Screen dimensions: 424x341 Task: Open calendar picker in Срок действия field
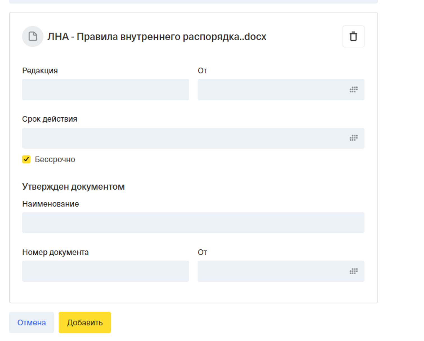pos(353,138)
